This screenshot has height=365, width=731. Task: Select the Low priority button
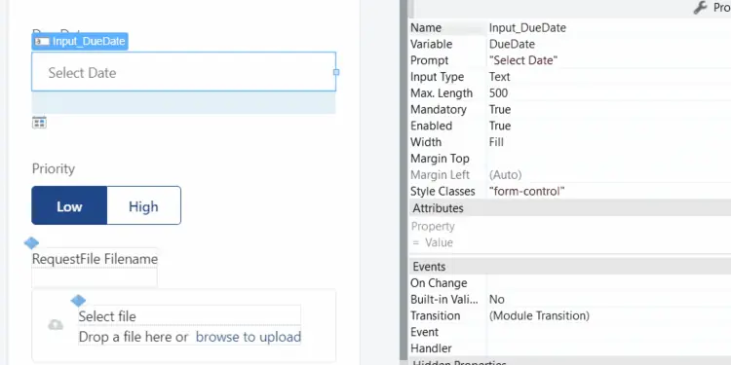coord(69,205)
